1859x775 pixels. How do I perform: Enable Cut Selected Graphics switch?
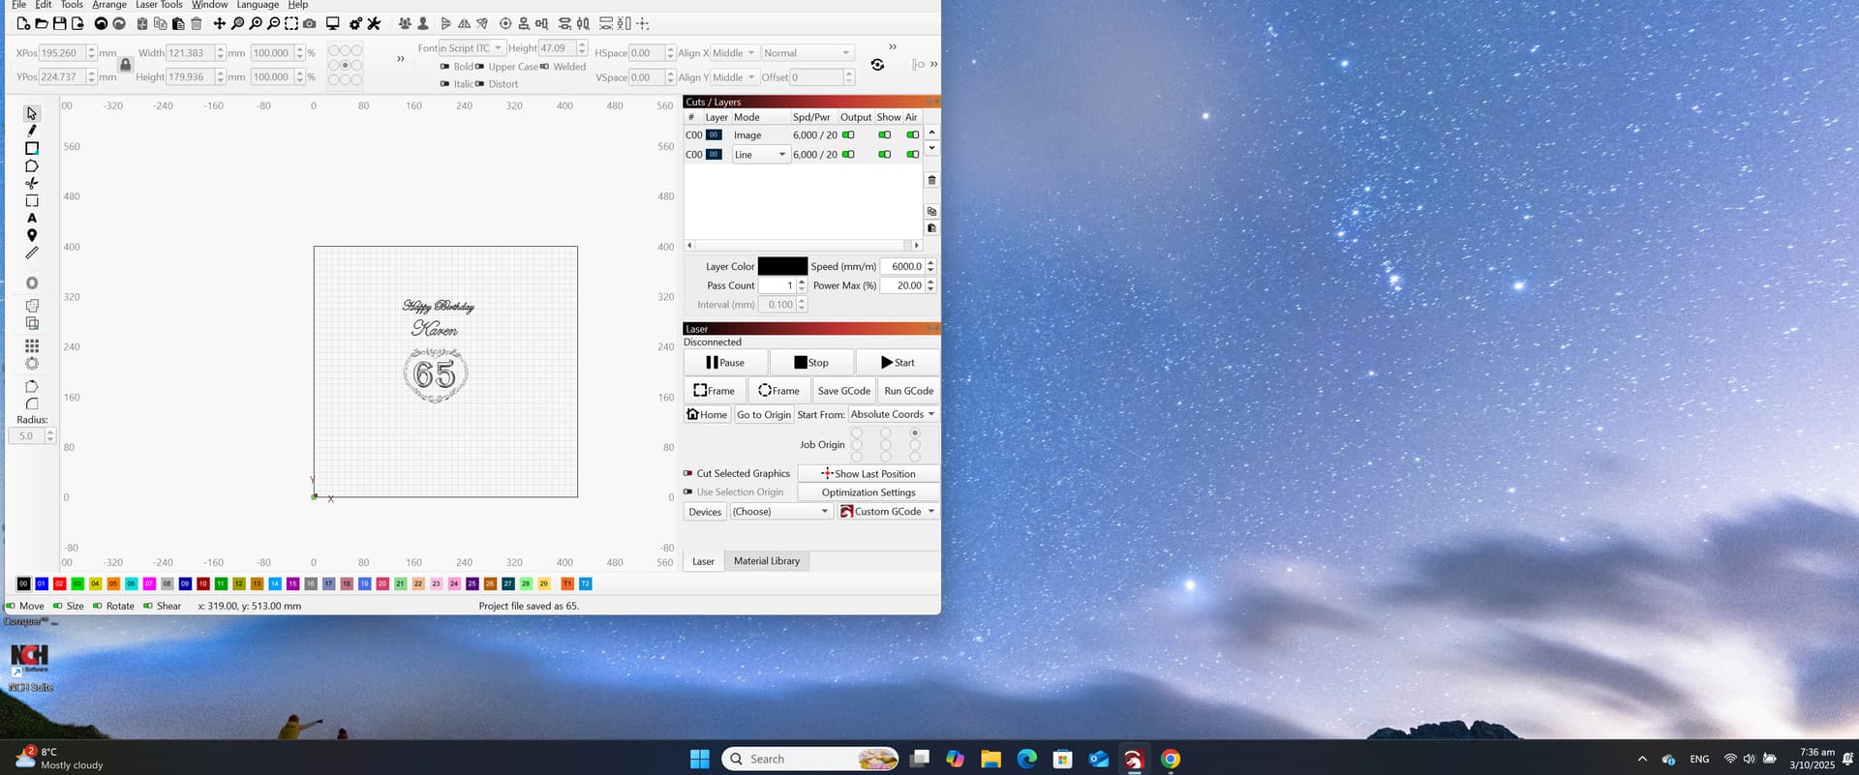688,474
